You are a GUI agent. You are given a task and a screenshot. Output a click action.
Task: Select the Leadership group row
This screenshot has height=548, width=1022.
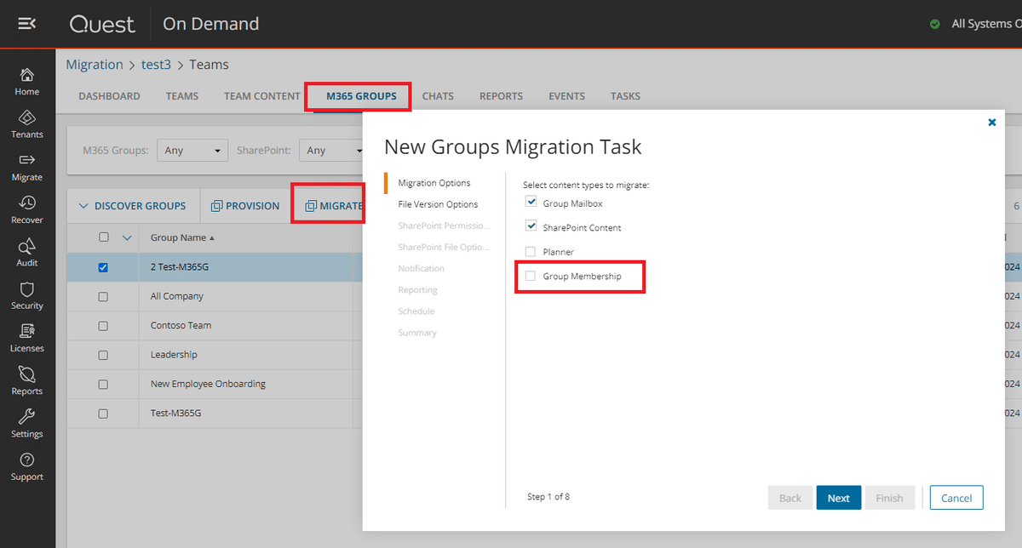[x=174, y=355]
